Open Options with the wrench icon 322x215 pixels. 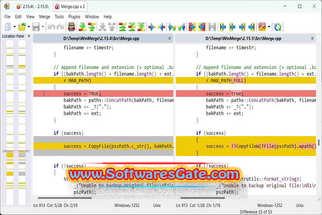[x=262, y=27]
